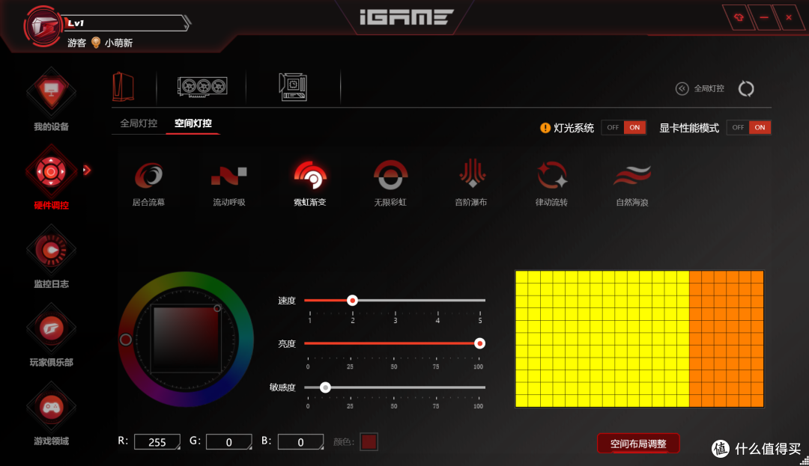Choose 霓虹渐变 lighting effect
Viewport: 809px width, 466px height.
pyautogui.click(x=310, y=183)
